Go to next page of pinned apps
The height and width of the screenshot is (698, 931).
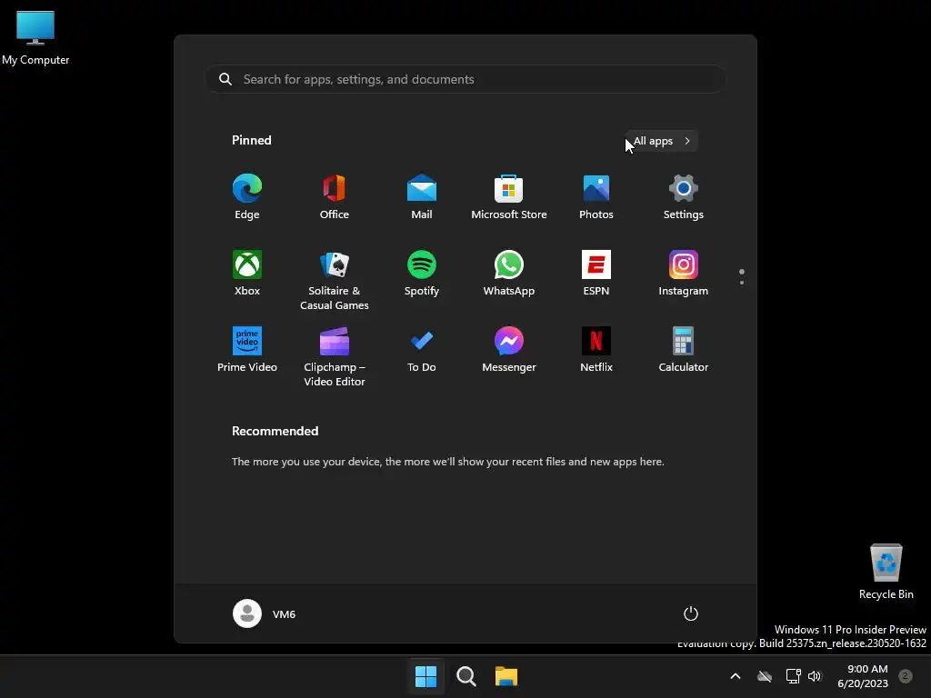click(x=742, y=283)
